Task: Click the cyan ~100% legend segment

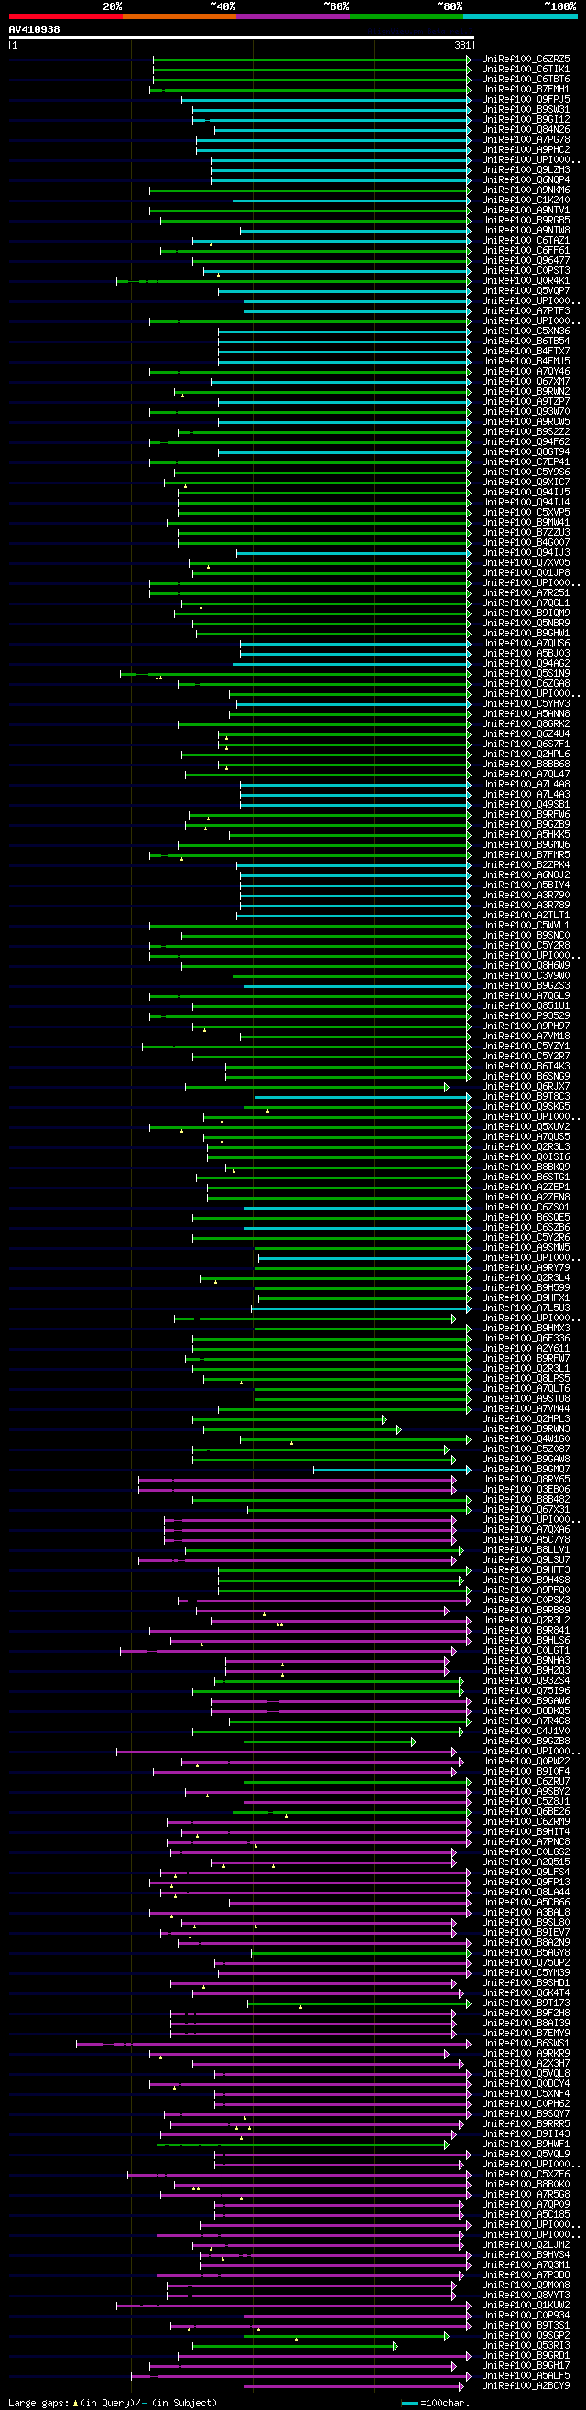Action: pos(520,16)
